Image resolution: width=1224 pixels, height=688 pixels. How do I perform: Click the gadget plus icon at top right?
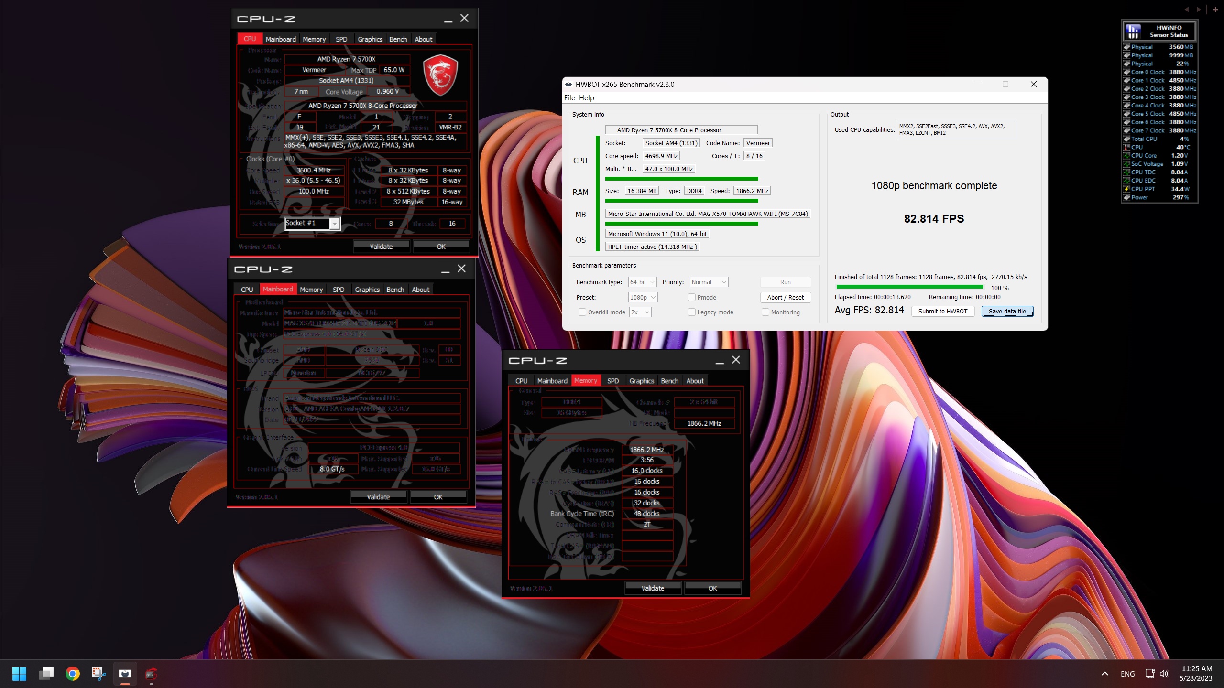(1215, 9)
